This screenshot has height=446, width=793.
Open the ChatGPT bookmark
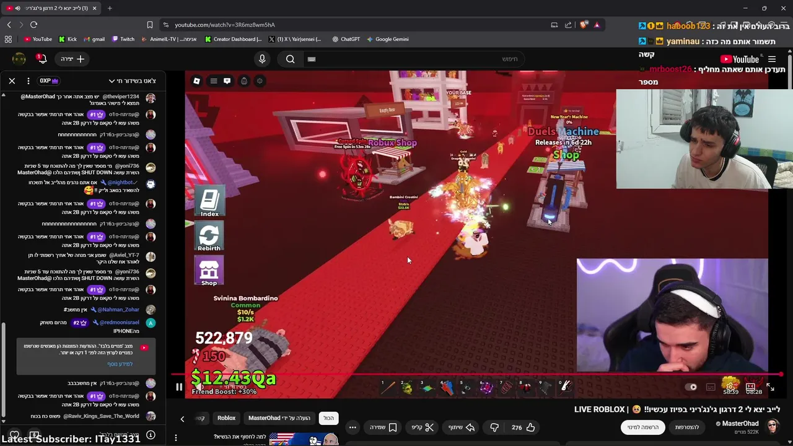[x=346, y=39]
